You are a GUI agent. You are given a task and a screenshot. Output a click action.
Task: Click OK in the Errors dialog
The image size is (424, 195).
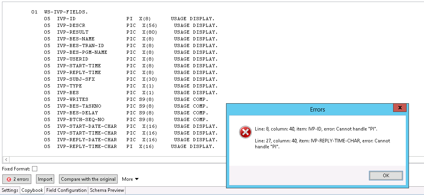(x=386, y=175)
